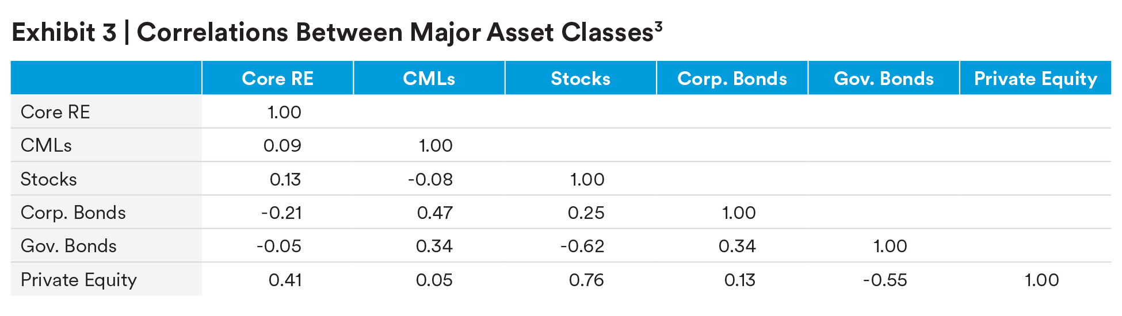Viewport: 1122px width, 316px height.
Task: Click the -0.21 correlation value
Action: tap(281, 213)
